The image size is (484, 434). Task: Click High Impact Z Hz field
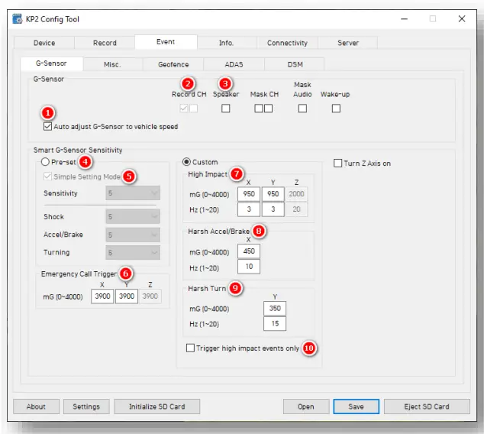coord(296,209)
